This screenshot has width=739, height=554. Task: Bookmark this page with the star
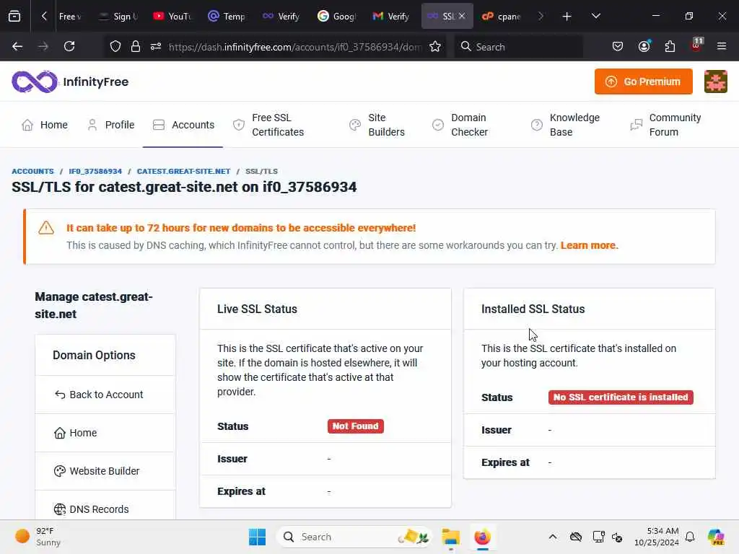435,46
